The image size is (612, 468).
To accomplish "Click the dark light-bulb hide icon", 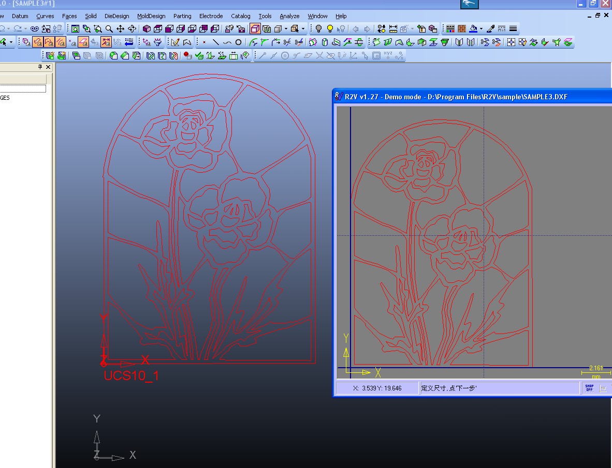I will click(319, 29).
